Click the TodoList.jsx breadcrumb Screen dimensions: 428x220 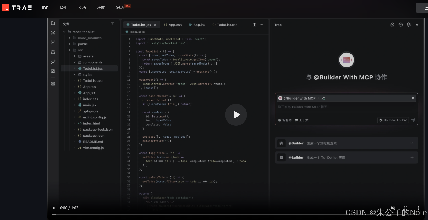pos(135,32)
